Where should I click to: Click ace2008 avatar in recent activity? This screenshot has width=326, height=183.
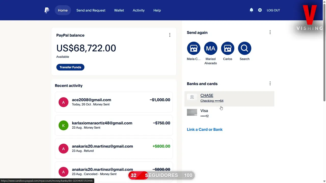[63, 102]
